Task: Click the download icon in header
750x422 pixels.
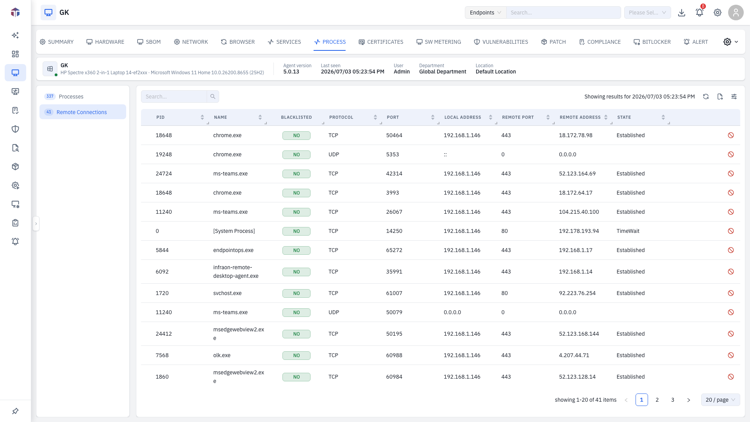Action: tap(682, 13)
